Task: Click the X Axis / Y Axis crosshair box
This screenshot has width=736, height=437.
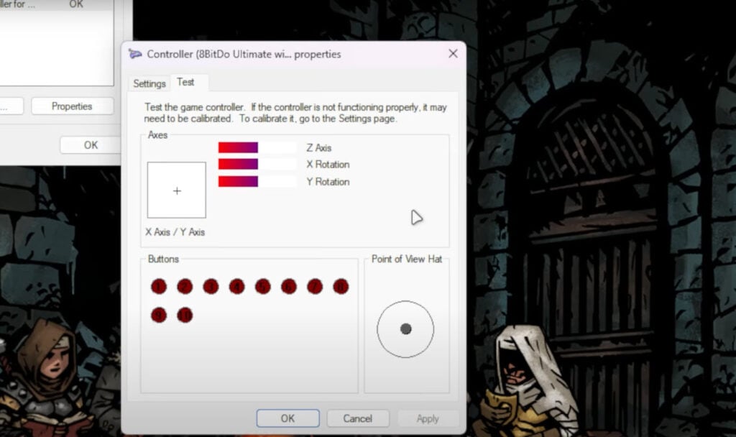Action: [177, 190]
